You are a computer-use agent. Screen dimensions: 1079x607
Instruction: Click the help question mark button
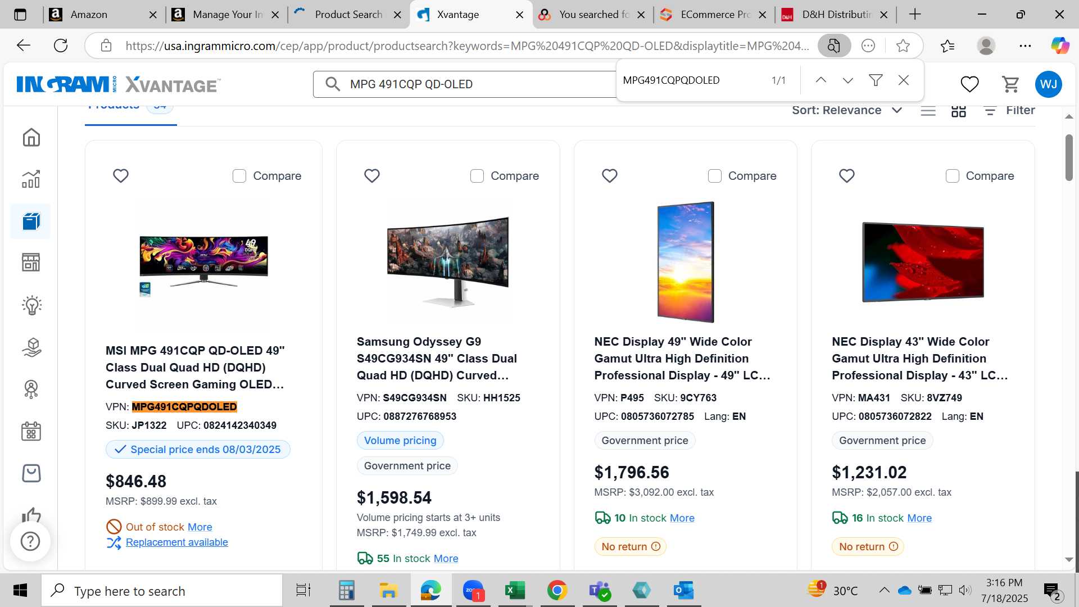30,541
